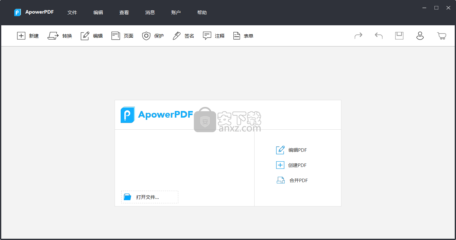Click the 新建 plus icon in toolbar
Viewport: 456px width, 240px height.
21,36
